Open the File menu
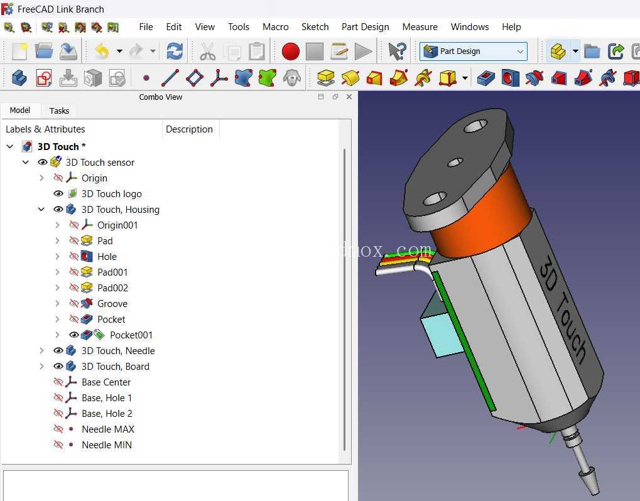This screenshot has width=640, height=501. (x=146, y=27)
